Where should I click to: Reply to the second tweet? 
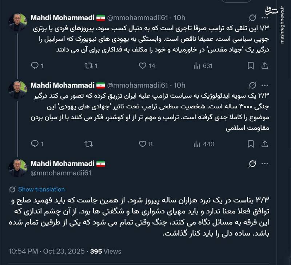[x=35, y=144]
